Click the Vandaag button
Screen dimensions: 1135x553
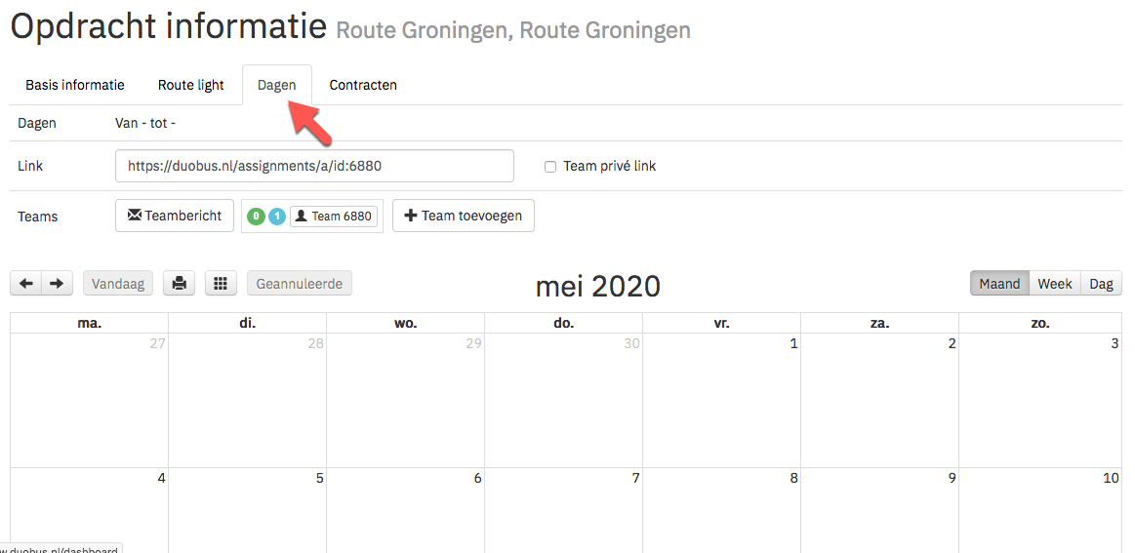pos(118,283)
